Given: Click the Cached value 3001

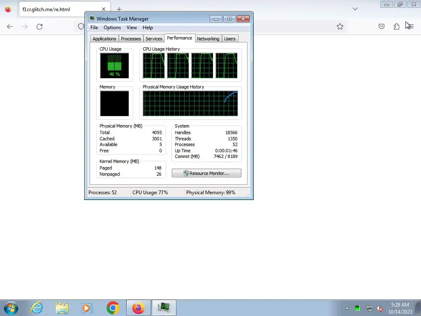Looking at the screenshot, I should click(157, 139).
